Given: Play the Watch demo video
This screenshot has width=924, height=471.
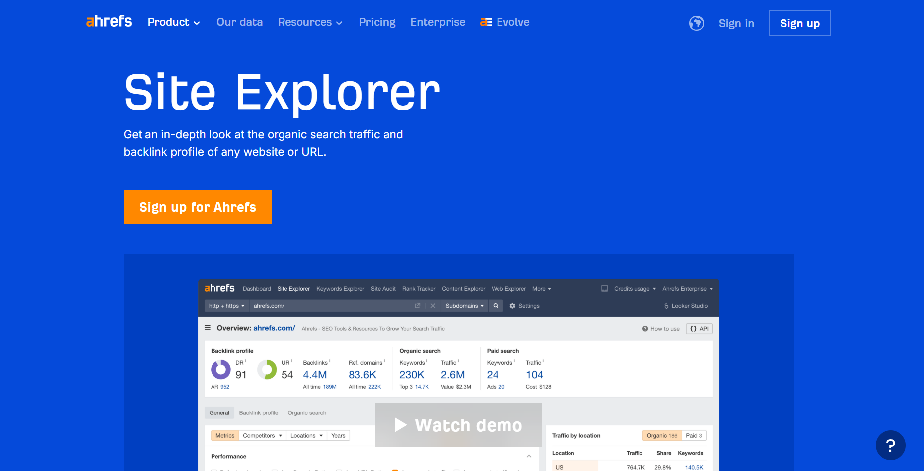Looking at the screenshot, I should pyautogui.click(x=458, y=425).
